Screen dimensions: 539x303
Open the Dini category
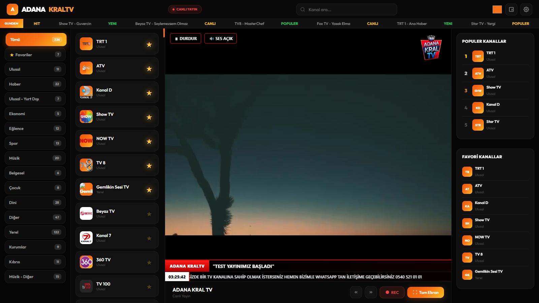coord(35,203)
